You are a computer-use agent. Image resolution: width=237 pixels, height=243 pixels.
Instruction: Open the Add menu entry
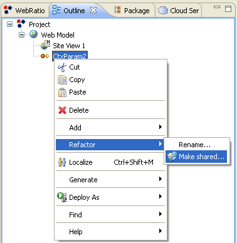[x=110, y=128]
